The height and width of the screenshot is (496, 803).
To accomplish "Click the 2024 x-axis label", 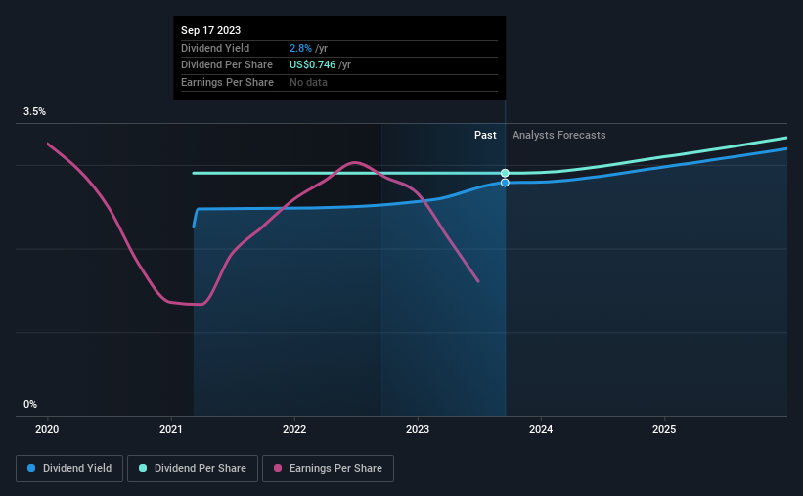I will pyautogui.click(x=541, y=429).
